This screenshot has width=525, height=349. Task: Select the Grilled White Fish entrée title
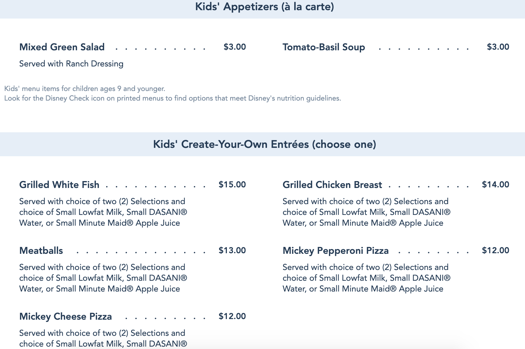click(x=59, y=185)
